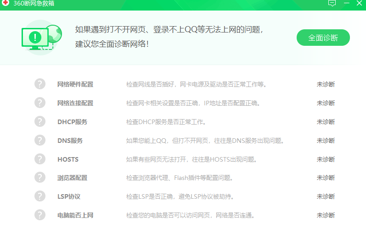366x234 pixels.
Task: Select the 浏览器配置 item label
Action: click(73, 178)
